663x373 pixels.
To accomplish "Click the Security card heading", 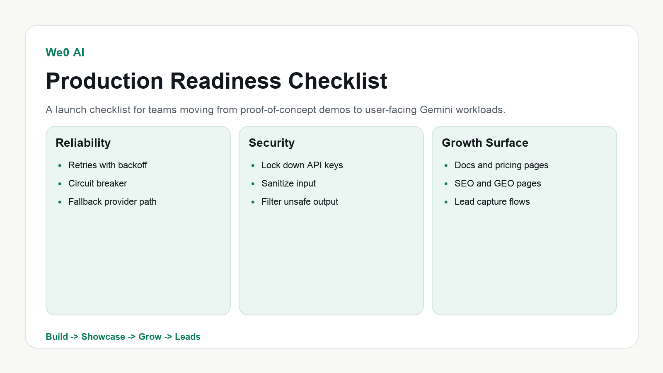I will point(272,143).
